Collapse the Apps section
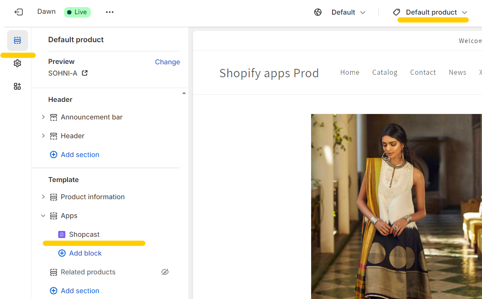Viewport: 482px width, 299px height. 43,215
